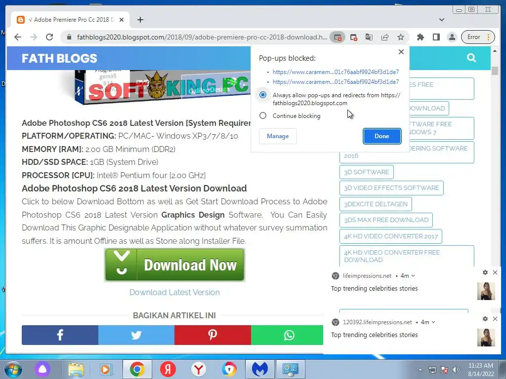Open Yandex Browser from the taskbar
The width and height of the screenshot is (506, 379).
point(199,369)
